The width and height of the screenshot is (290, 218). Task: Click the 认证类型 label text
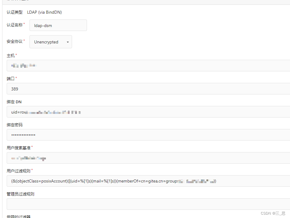point(15,12)
